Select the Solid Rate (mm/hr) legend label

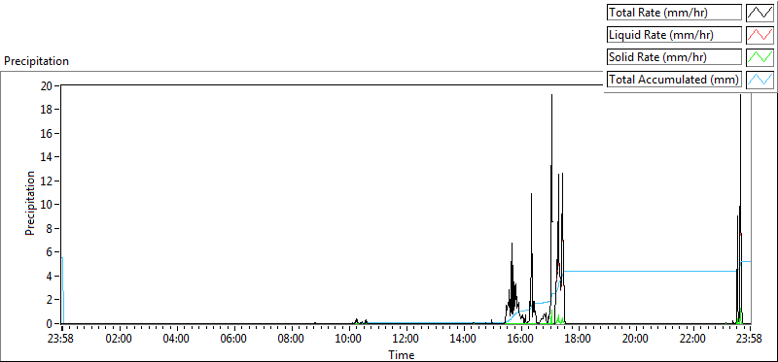pos(674,57)
